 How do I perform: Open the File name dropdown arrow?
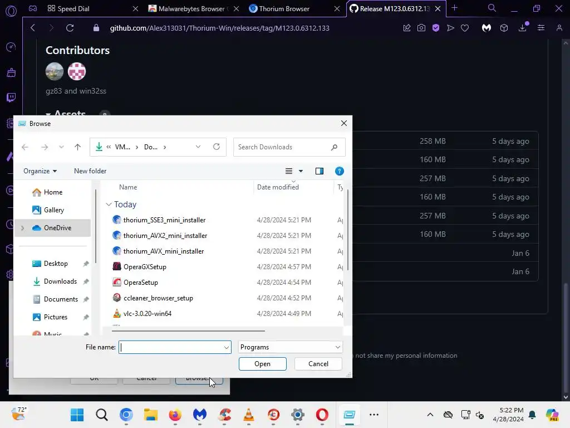(226, 348)
